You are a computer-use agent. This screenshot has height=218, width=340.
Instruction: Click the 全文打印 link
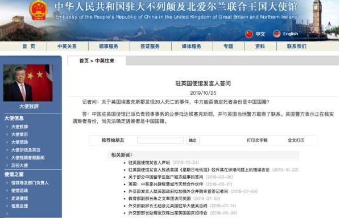click(x=296, y=140)
